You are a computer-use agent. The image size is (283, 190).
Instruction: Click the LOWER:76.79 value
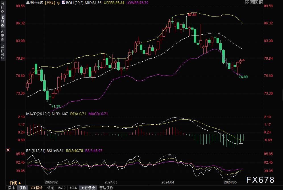(x=137, y=3)
